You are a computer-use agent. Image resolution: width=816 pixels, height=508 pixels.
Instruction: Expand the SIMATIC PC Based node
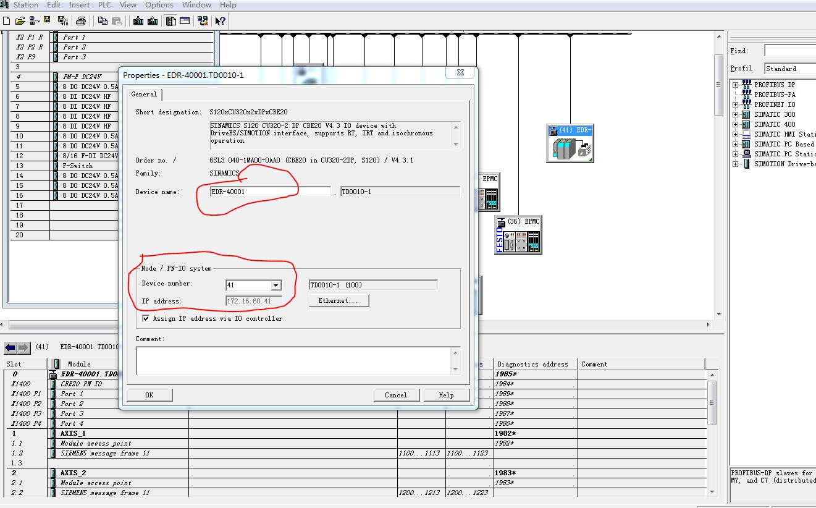coord(735,144)
